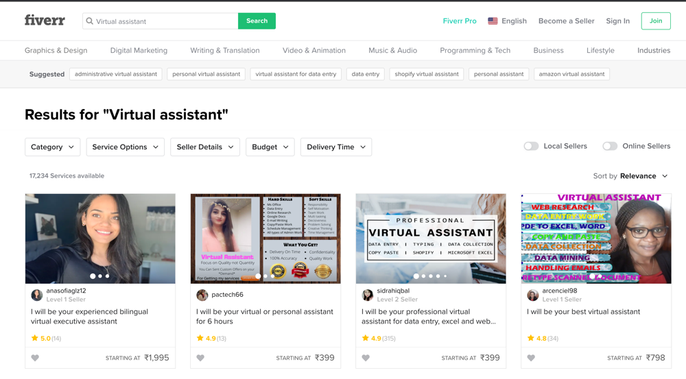Favorite the sidrahiqbal gig with heart icon
686x379 pixels.
tap(366, 358)
